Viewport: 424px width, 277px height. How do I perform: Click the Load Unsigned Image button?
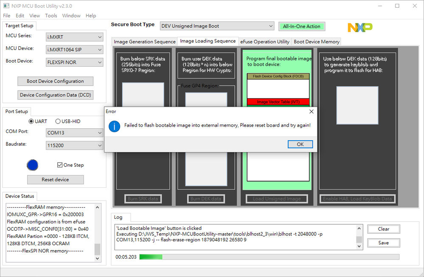point(277,199)
